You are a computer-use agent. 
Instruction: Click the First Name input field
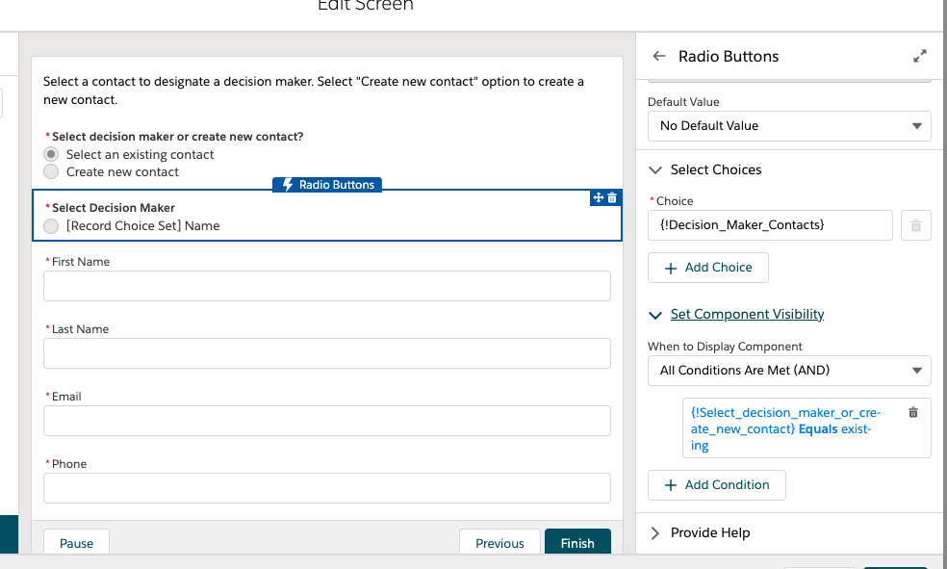click(327, 286)
